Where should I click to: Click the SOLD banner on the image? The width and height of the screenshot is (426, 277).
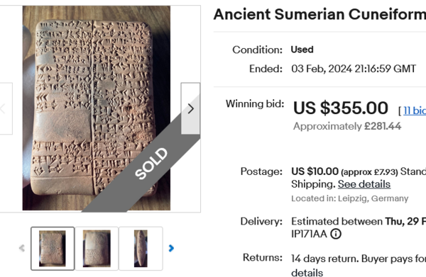click(x=151, y=164)
